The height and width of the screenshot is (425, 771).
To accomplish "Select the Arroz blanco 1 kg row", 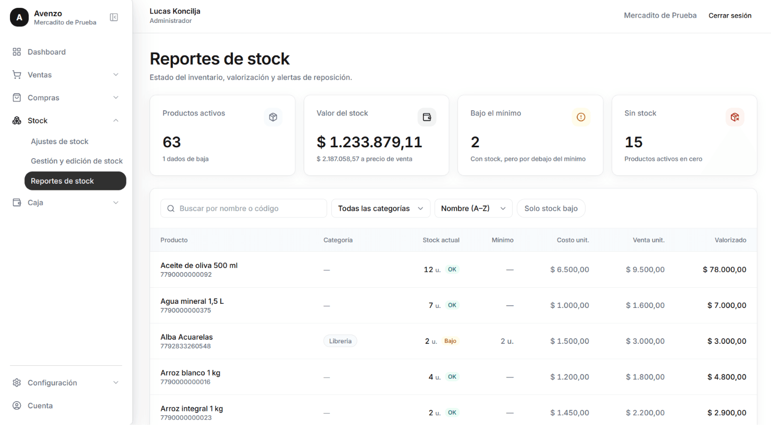I will point(453,377).
